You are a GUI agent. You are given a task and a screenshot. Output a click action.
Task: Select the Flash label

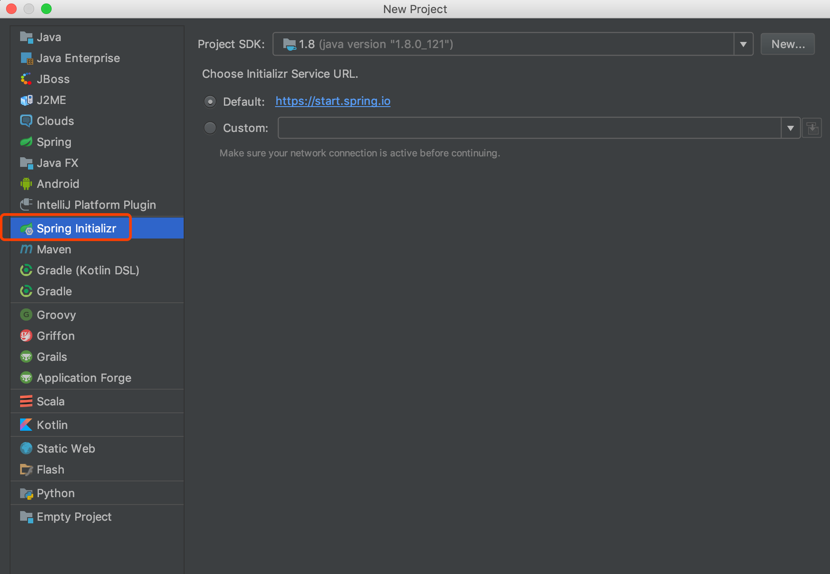tap(50, 470)
